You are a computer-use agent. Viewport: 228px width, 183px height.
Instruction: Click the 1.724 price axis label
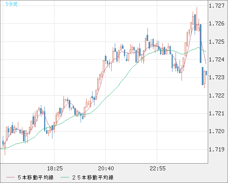point(216,59)
